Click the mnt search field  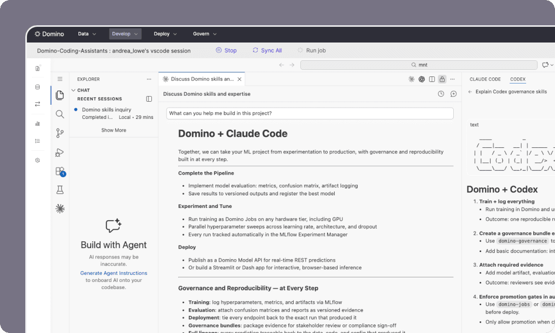click(419, 65)
